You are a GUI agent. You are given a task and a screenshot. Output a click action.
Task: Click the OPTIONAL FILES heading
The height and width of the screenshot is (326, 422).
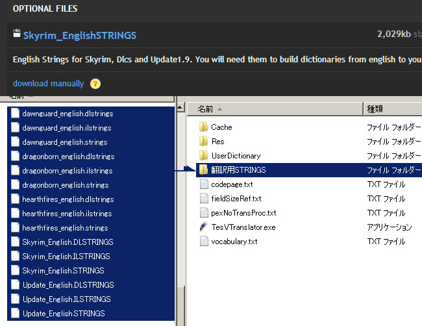point(45,8)
